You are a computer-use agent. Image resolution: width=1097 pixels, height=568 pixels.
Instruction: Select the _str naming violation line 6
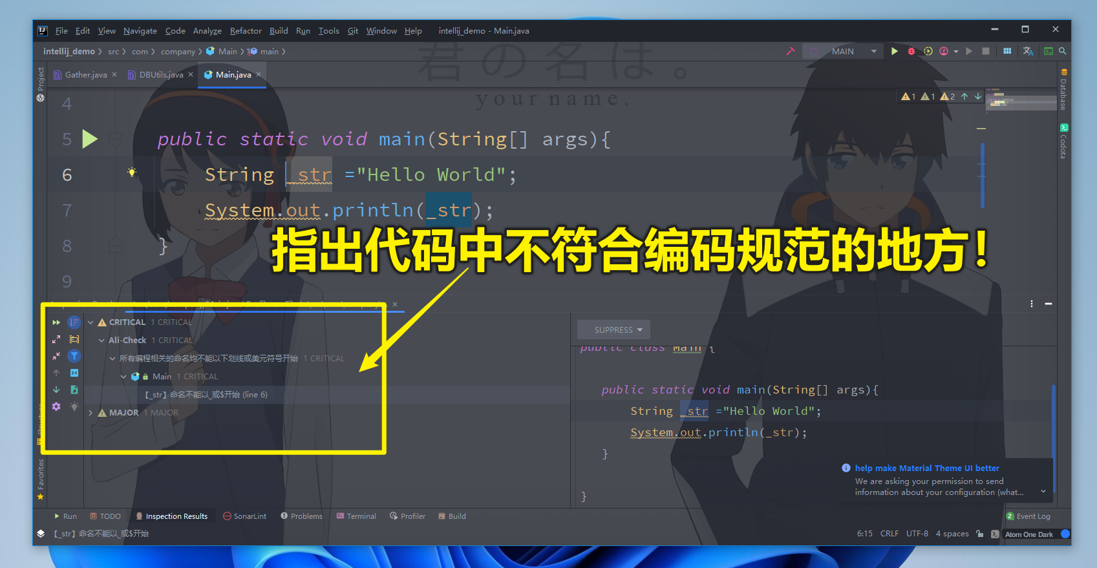206,395
